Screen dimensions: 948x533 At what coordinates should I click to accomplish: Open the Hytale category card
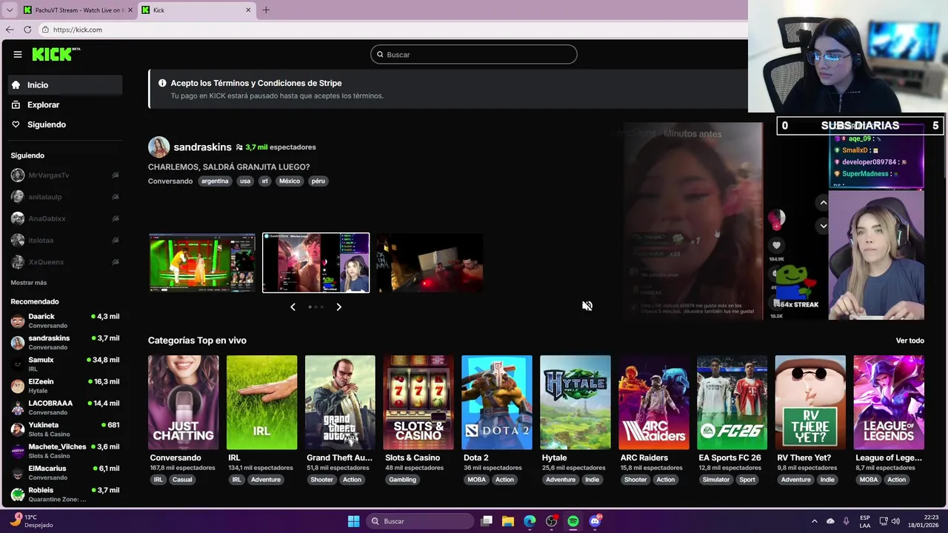point(575,403)
